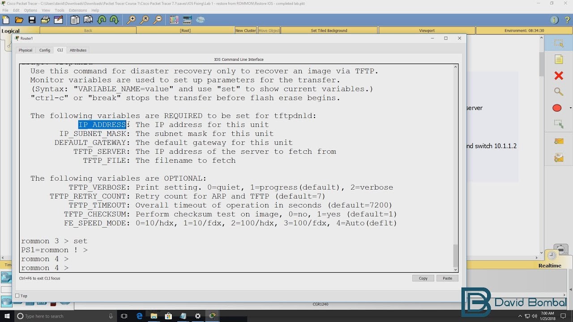Open the Options menu
The image size is (573, 322).
(x=30, y=10)
